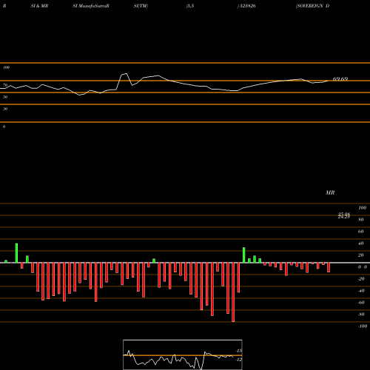
Task: Click the 40 label on the right histogram axis
Action: tap(361, 243)
